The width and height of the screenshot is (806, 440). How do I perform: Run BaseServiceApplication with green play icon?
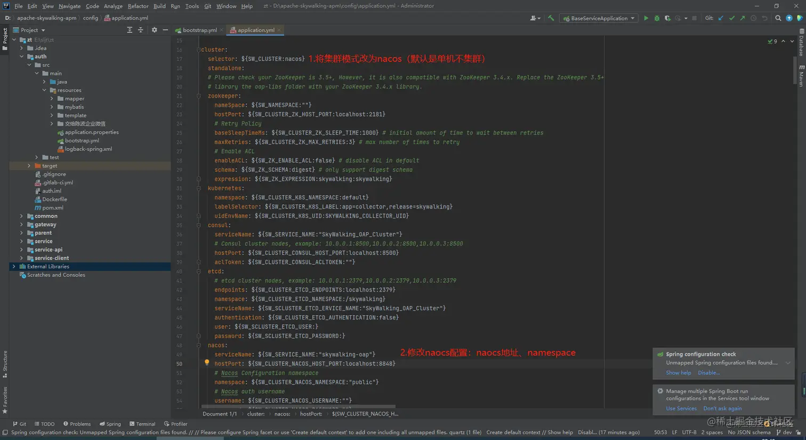(x=646, y=18)
